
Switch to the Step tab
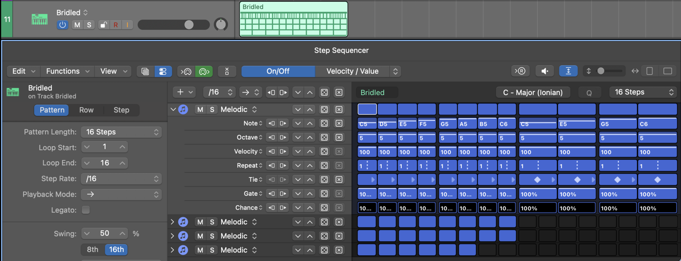121,110
